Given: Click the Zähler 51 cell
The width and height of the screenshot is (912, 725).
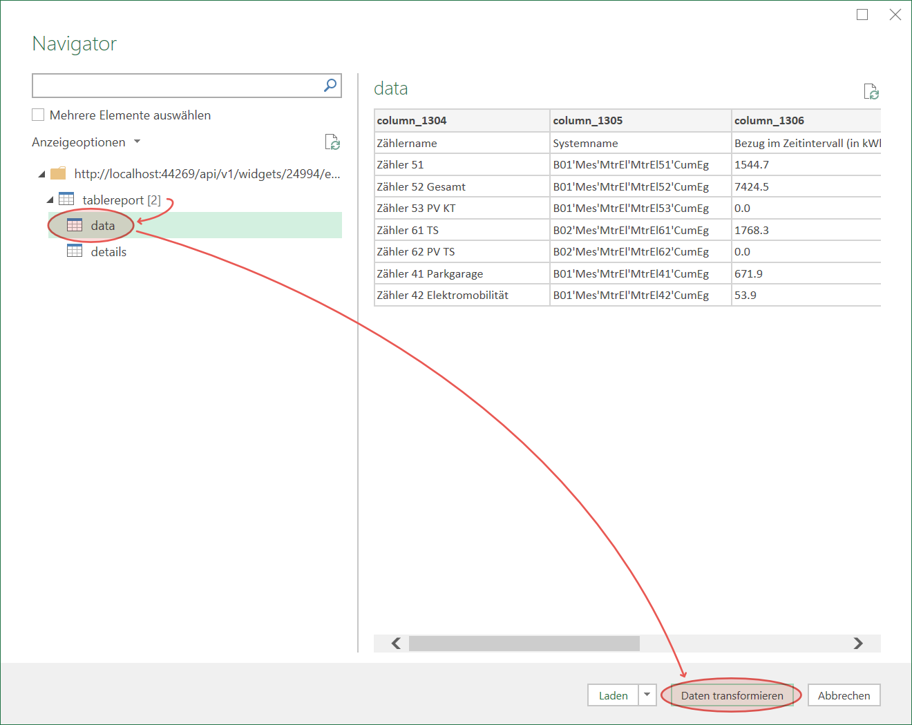Looking at the screenshot, I should [462, 164].
